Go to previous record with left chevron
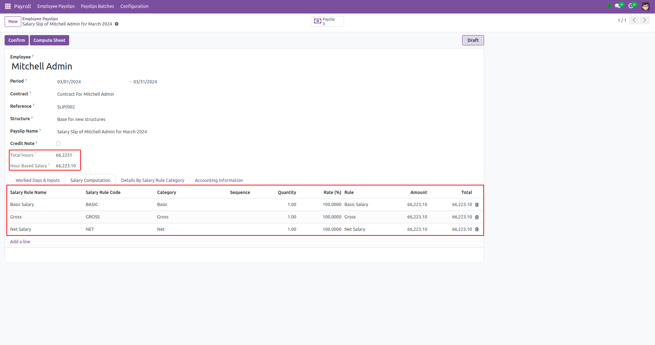The image size is (655, 345). 634,20
